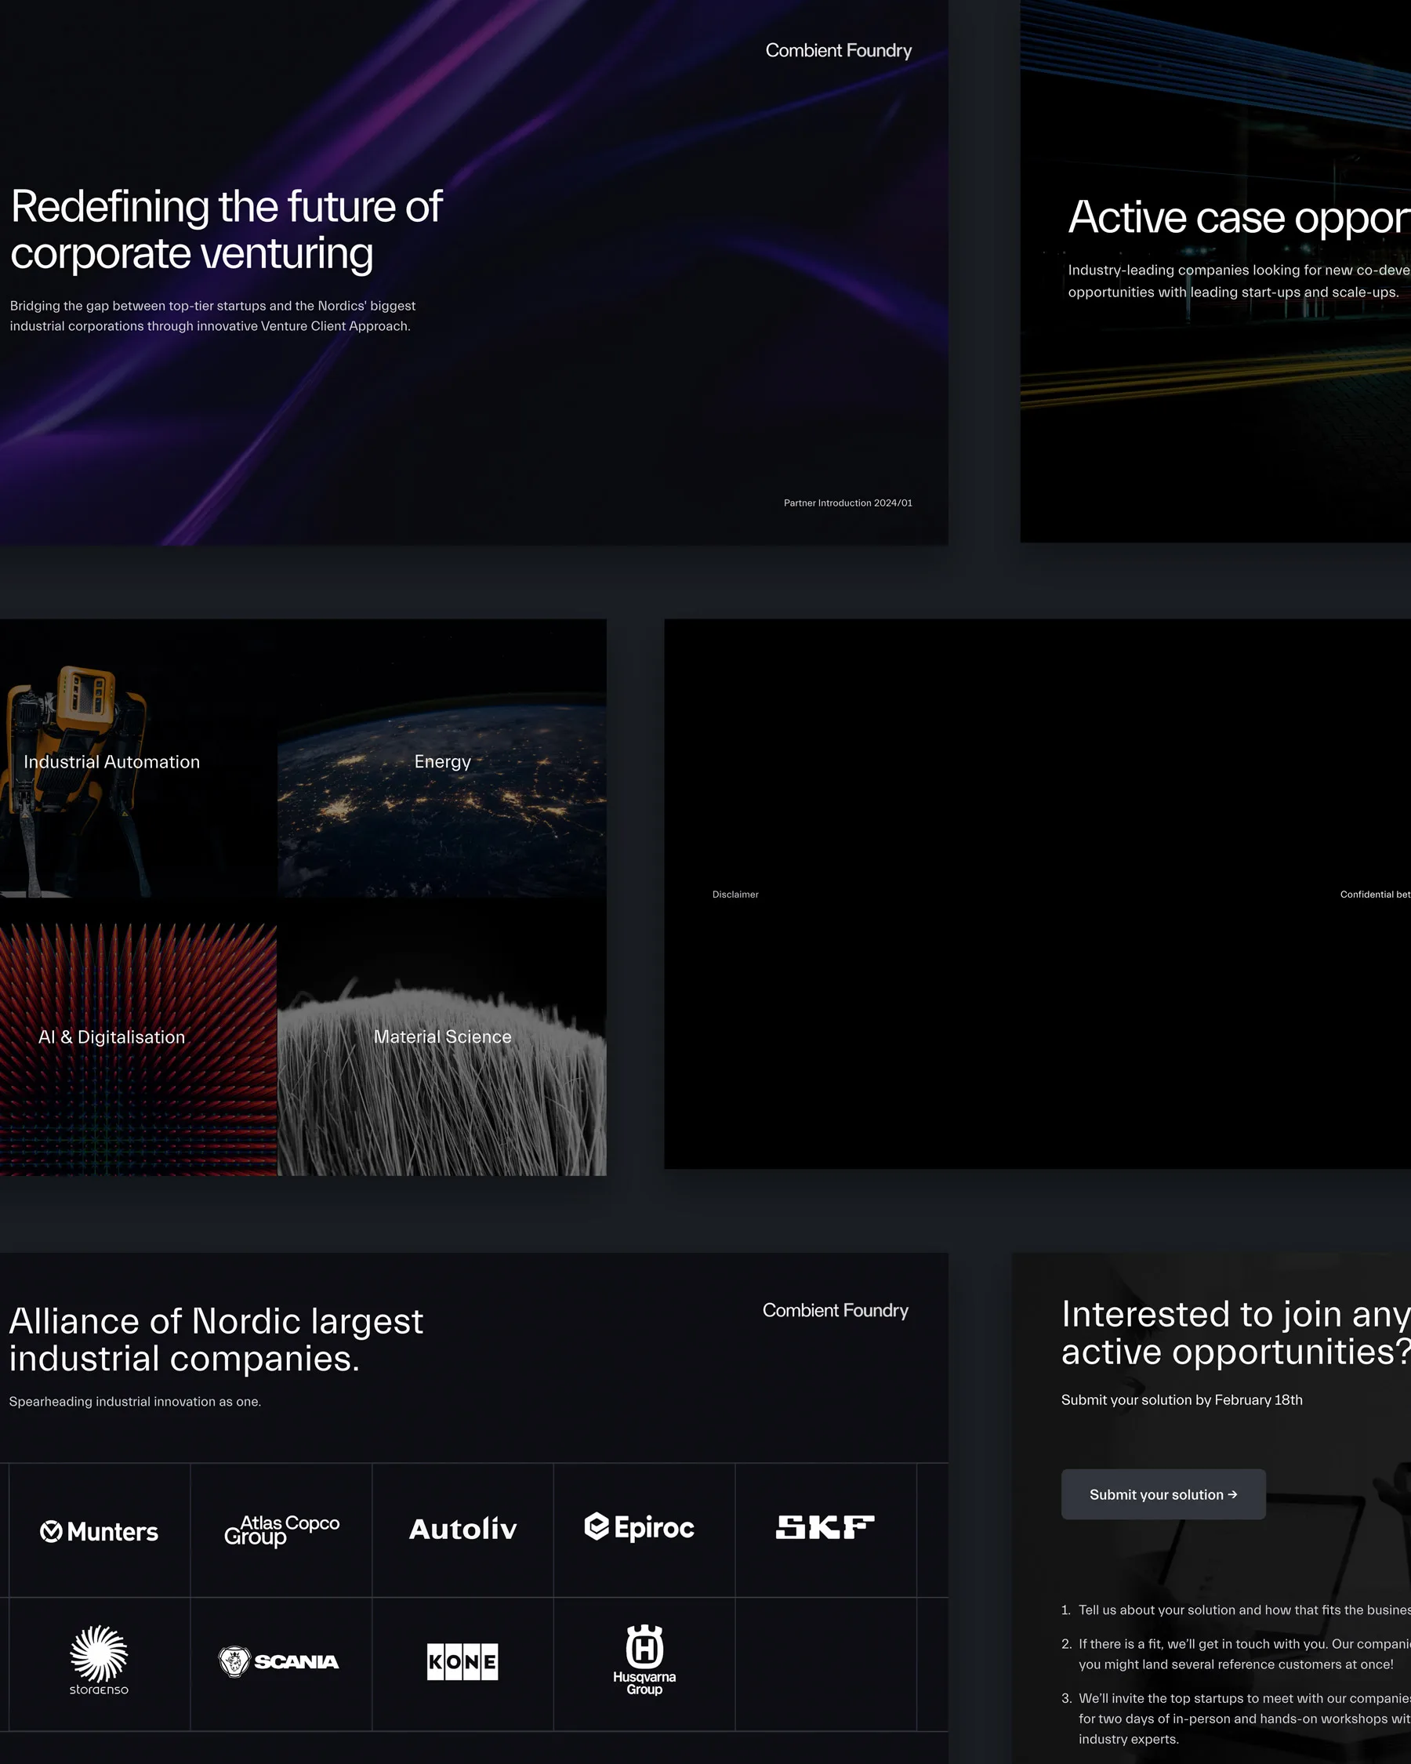
Task: Click 'Industry-leading companies looking for new co-deve' text
Action: 1239,281
